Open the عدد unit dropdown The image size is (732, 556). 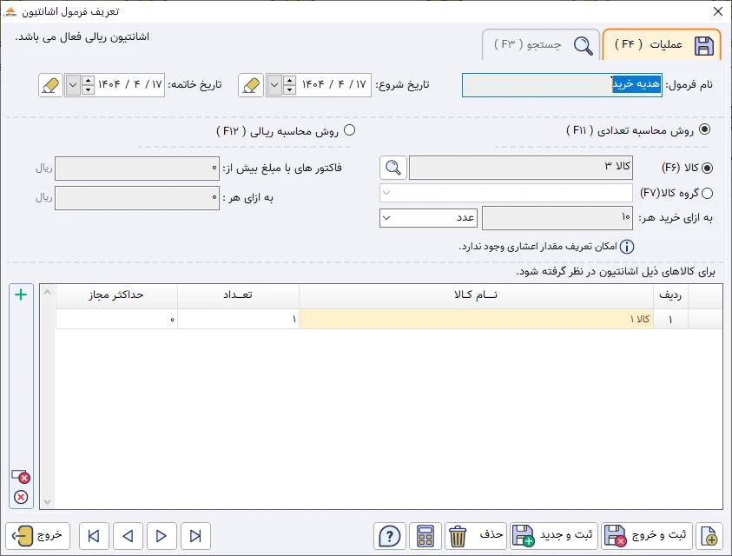[385, 217]
